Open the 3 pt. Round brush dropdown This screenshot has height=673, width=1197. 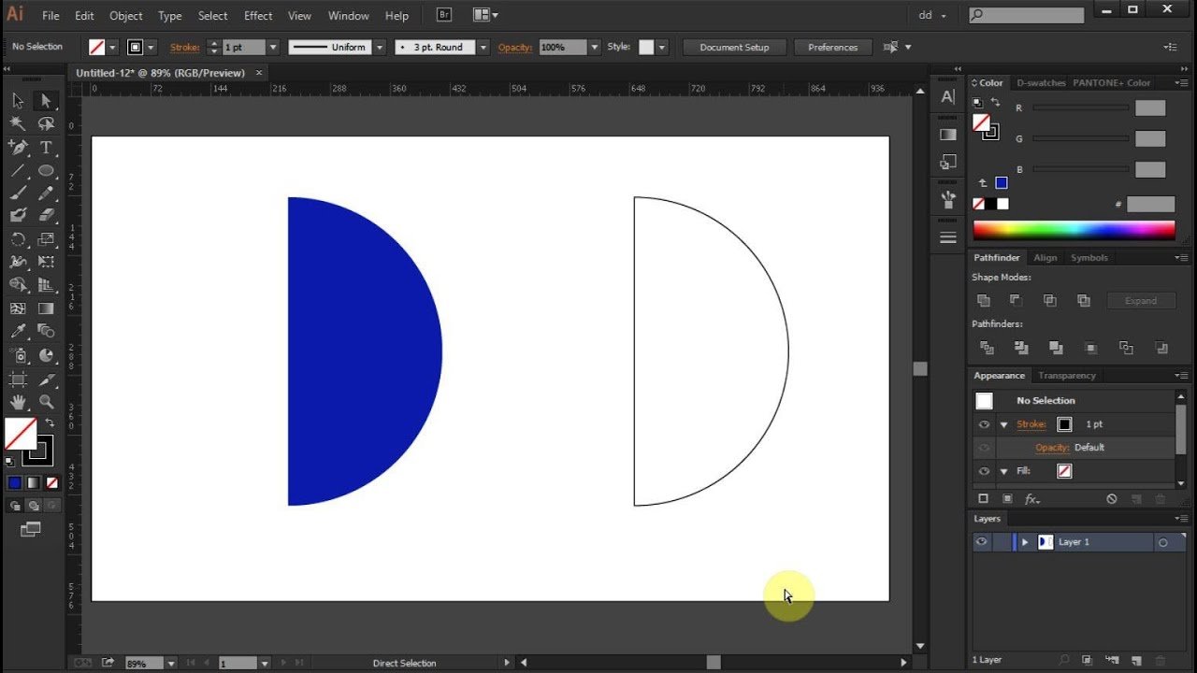[x=483, y=47]
